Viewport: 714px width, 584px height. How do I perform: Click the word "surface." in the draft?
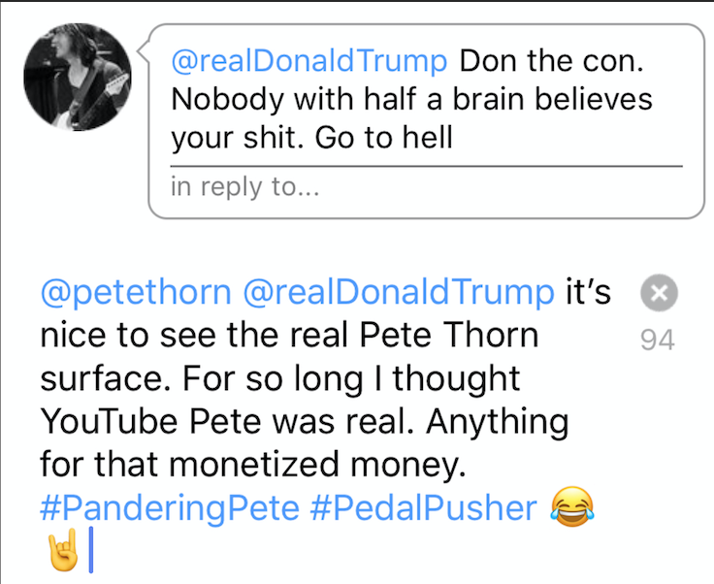click(x=100, y=378)
